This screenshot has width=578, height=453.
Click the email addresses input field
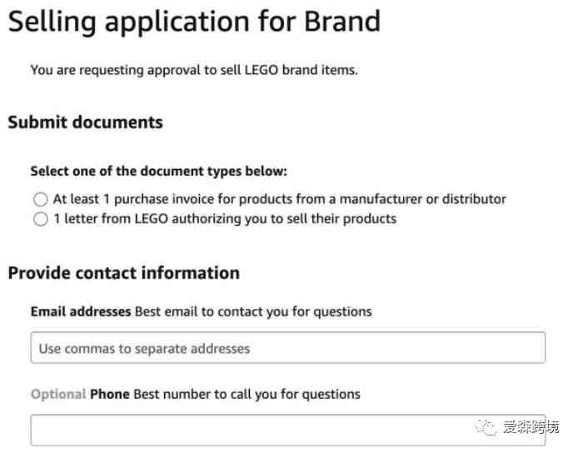(288, 347)
